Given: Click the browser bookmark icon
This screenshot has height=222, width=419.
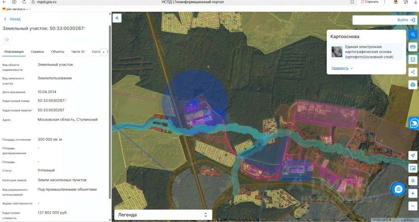Looking at the screenshot, I should click(352, 2).
